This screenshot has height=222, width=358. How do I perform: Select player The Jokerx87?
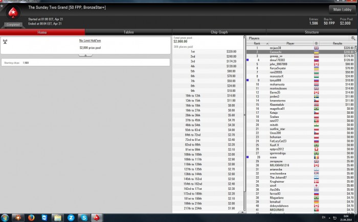pyautogui.click(x=278, y=178)
